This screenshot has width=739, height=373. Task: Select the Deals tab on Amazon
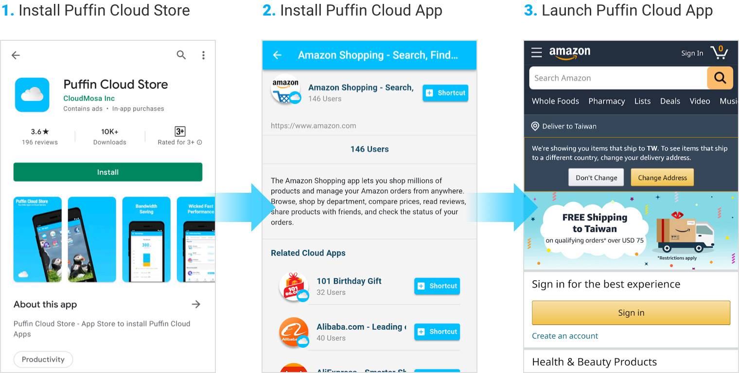(669, 101)
